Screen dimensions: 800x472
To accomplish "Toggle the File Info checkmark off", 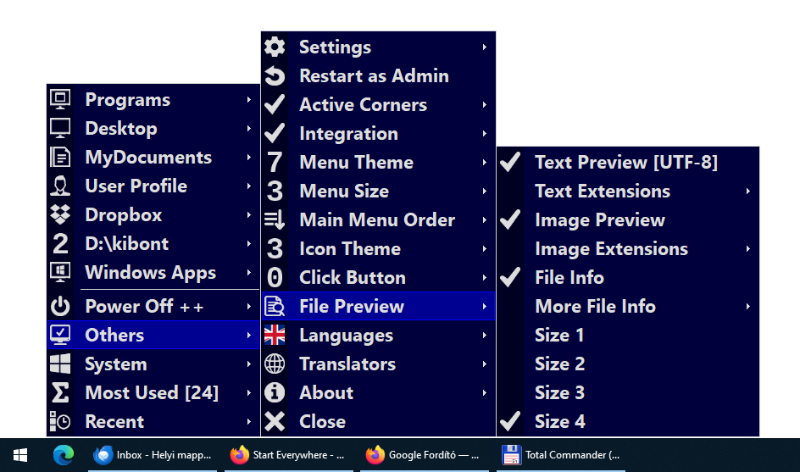I will pos(569,278).
